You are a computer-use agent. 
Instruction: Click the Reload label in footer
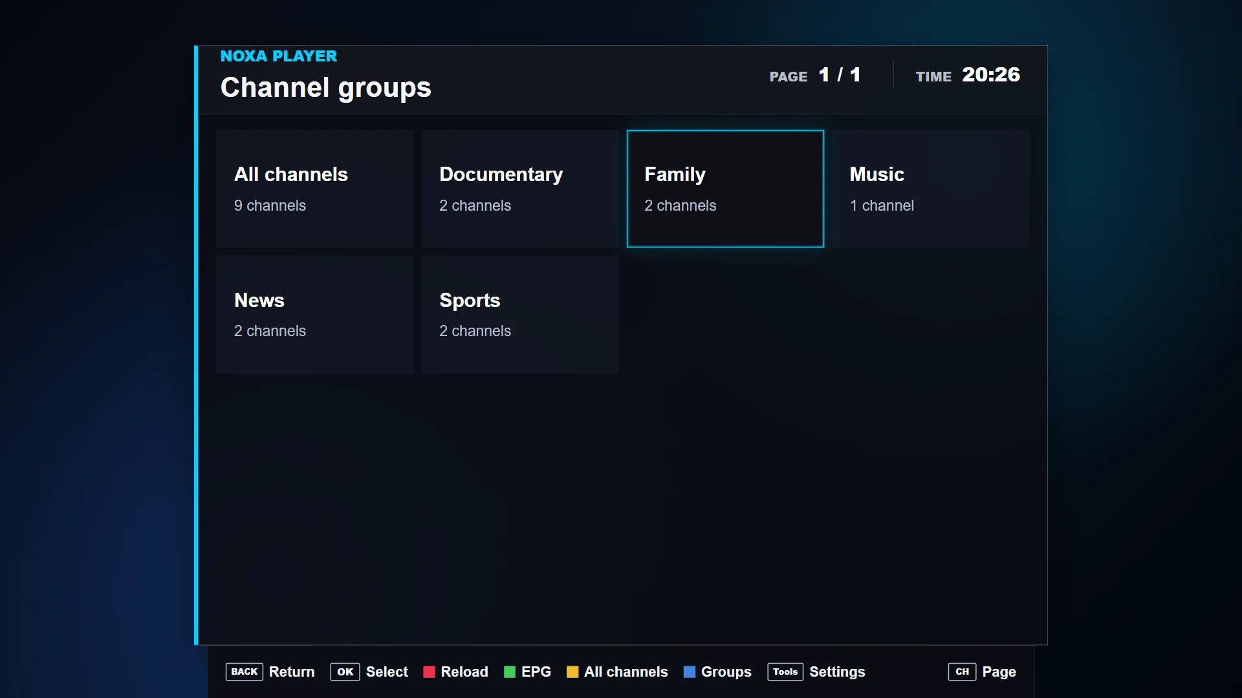point(464,672)
